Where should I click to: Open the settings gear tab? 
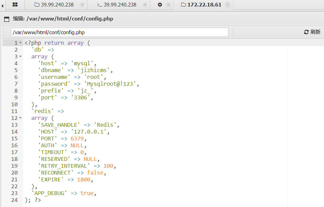pyautogui.click(x=160, y=4)
